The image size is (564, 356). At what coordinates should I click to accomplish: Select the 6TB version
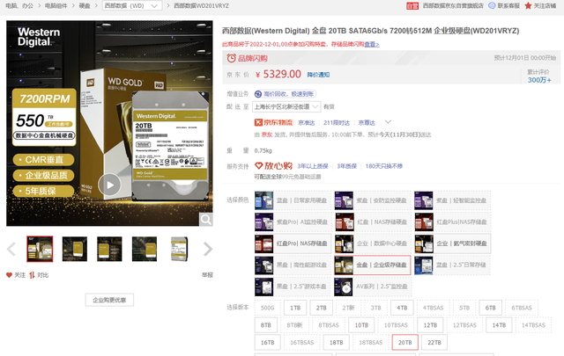[x=490, y=308]
